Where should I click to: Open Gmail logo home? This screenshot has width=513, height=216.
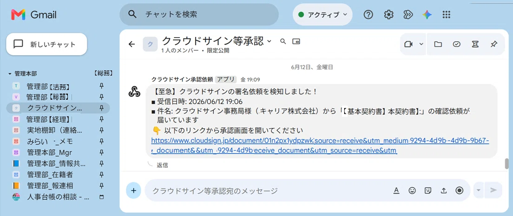(34, 14)
